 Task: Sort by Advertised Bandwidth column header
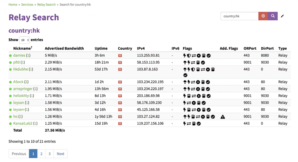click(x=64, y=49)
